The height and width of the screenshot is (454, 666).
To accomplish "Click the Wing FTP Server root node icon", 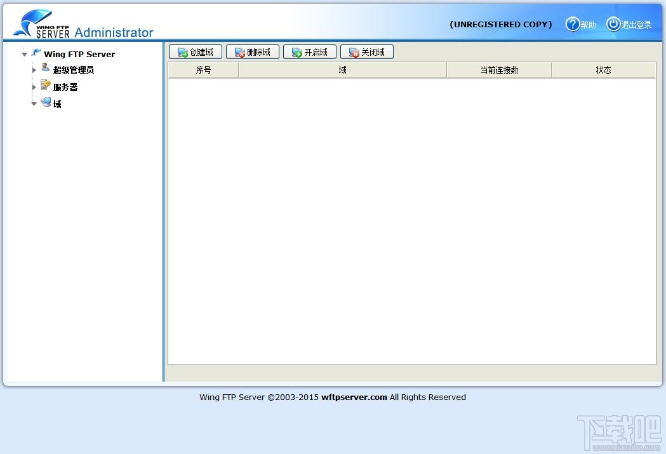I will pyautogui.click(x=36, y=52).
